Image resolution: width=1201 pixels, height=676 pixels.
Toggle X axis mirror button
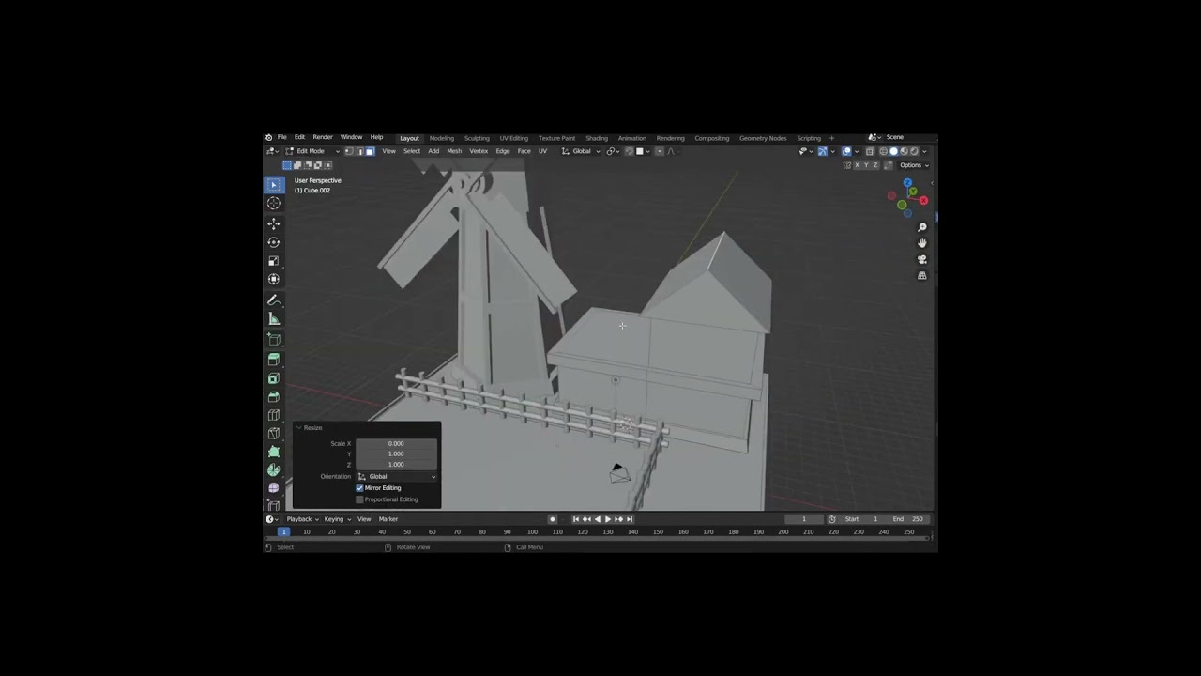(x=858, y=165)
